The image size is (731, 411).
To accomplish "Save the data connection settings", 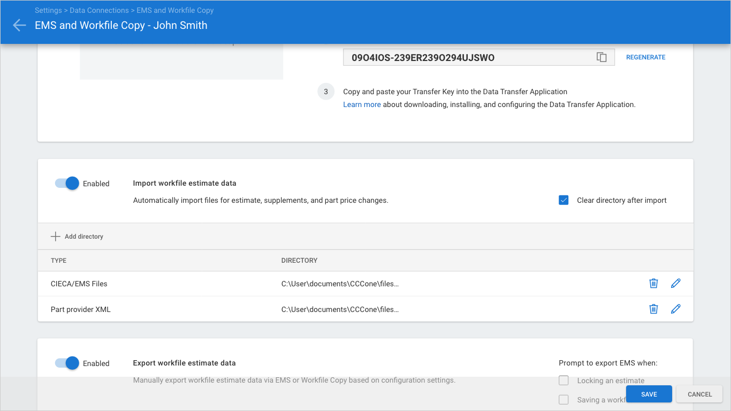I will tap(649, 394).
